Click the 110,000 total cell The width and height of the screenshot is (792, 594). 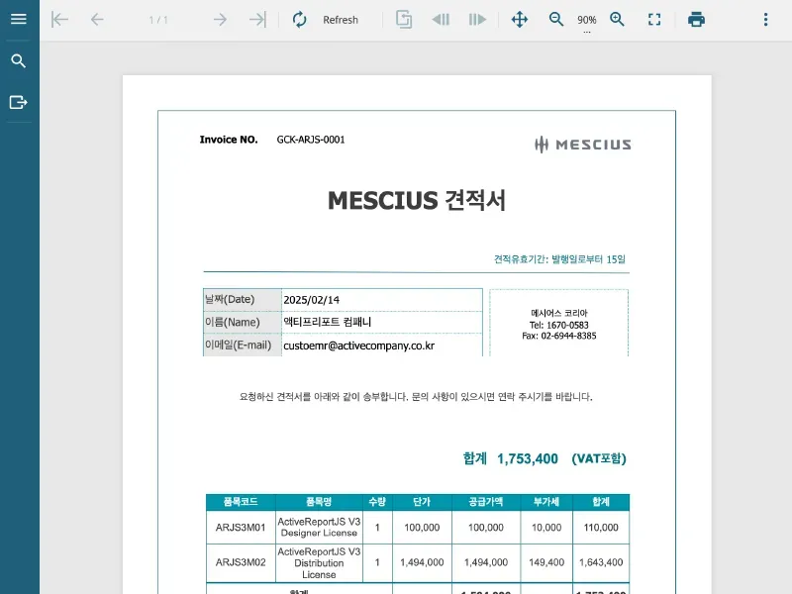coord(601,528)
